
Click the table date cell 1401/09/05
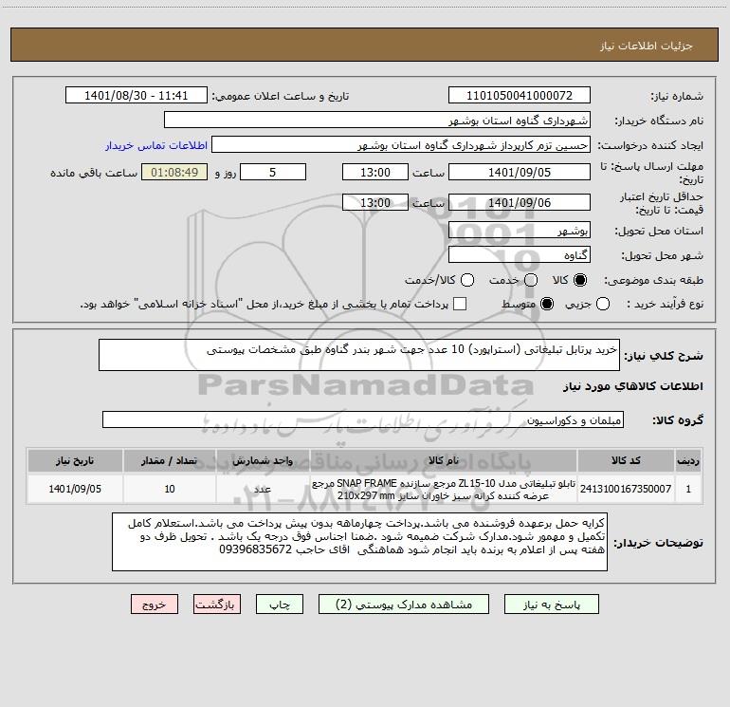[x=75, y=489]
